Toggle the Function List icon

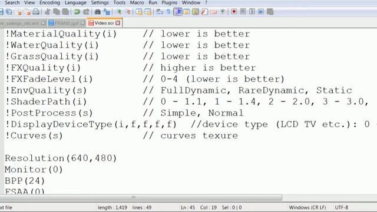(204, 12)
